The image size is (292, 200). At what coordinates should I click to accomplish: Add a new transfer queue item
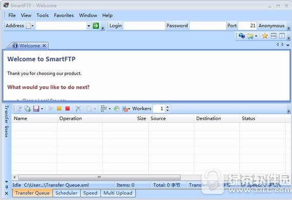click(x=28, y=108)
